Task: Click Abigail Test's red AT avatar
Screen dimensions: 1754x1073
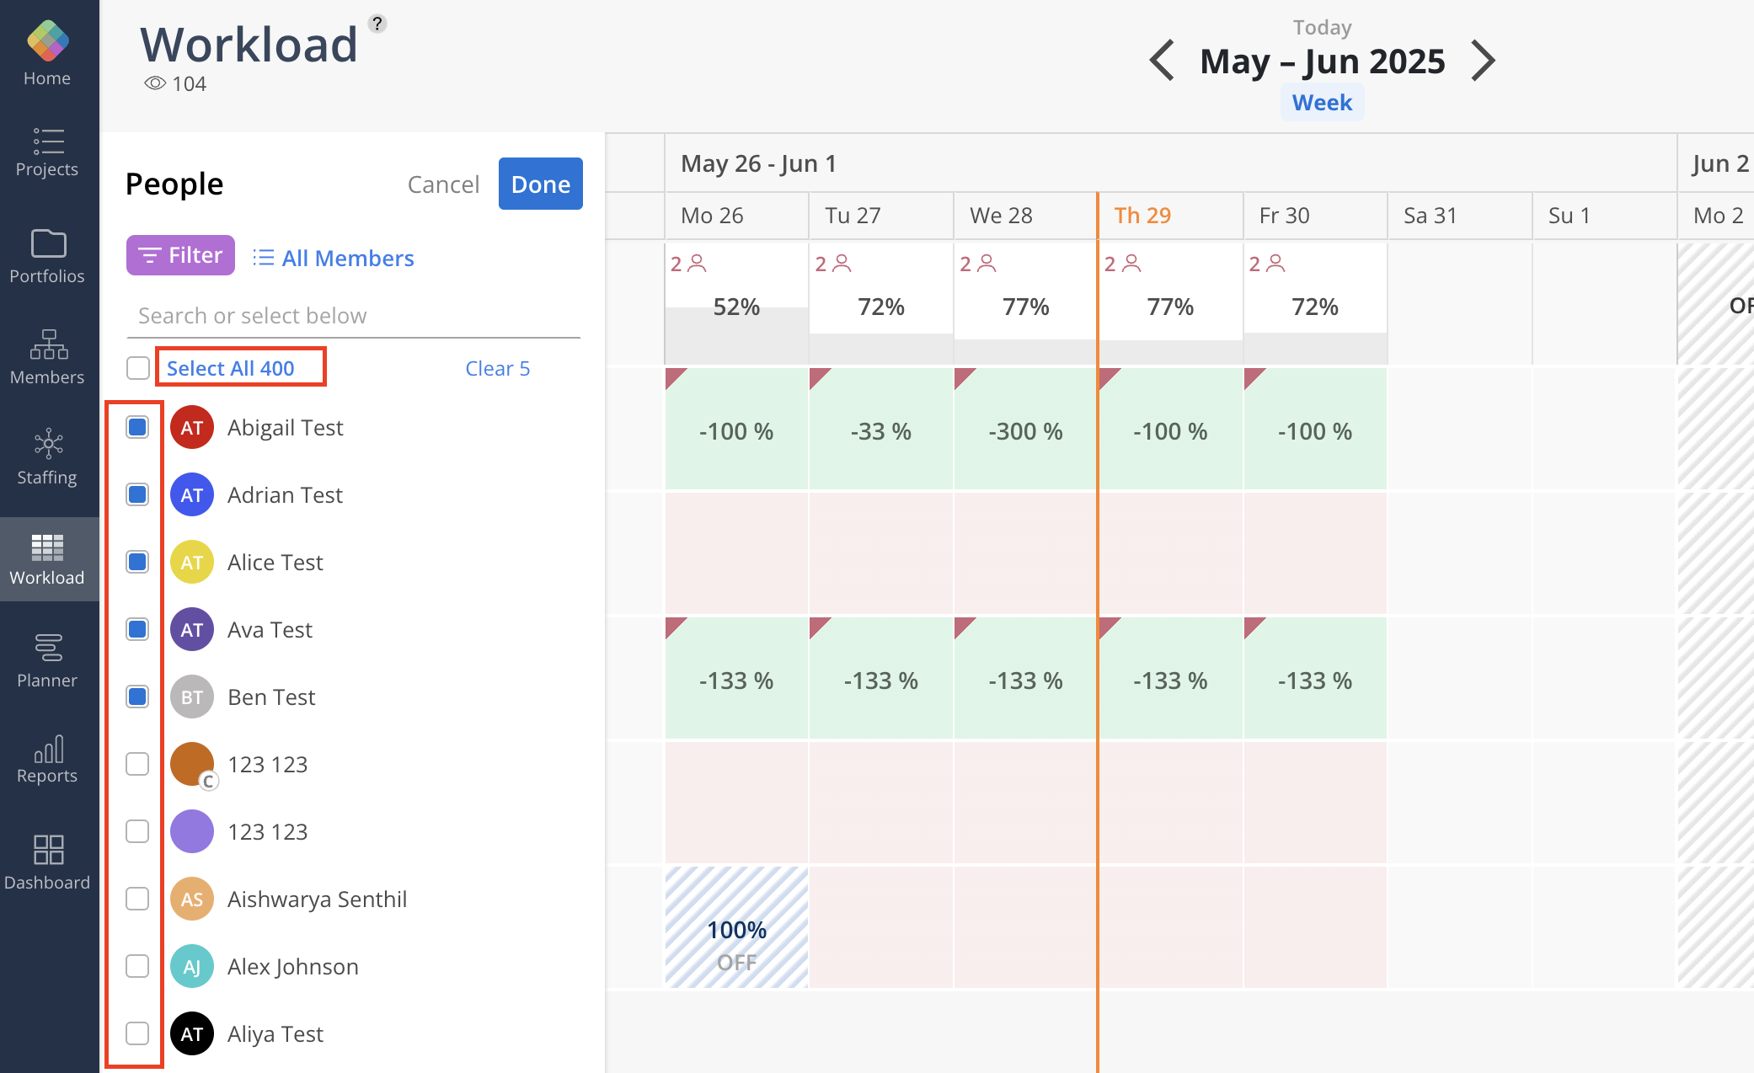Action: point(192,428)
